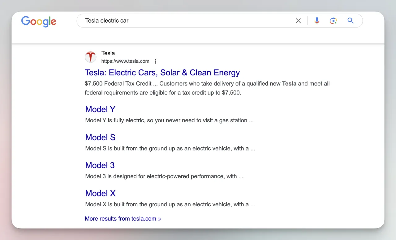Open Tesla: Electric Cars, Solar & Clean Energy

(162, 73)
